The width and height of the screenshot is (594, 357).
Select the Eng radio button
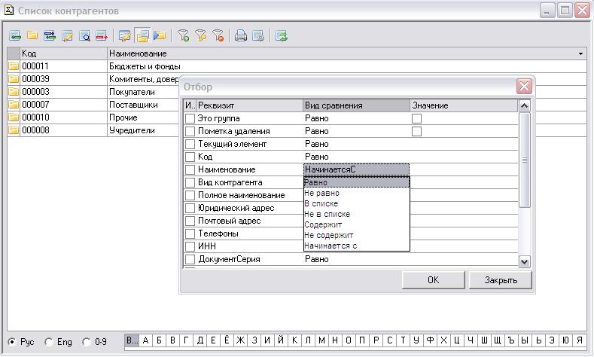click(50, 342)
